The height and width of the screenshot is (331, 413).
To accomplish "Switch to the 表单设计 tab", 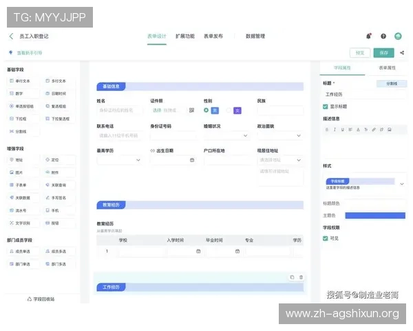I will [157, 36].
